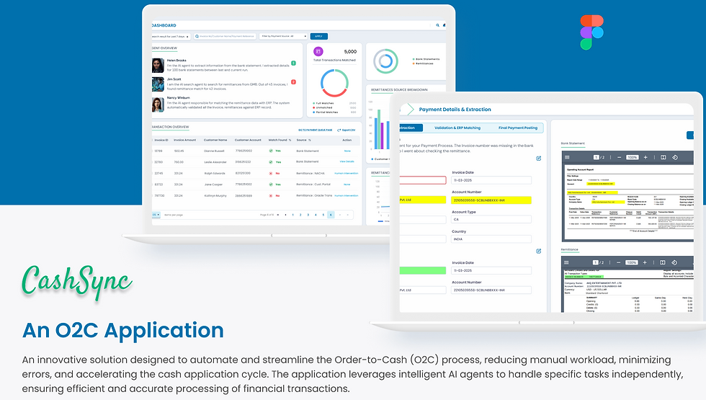Viewport: 706px width, 400px height.
Task: Open the items per page dropdown
Action: (156, 215)
